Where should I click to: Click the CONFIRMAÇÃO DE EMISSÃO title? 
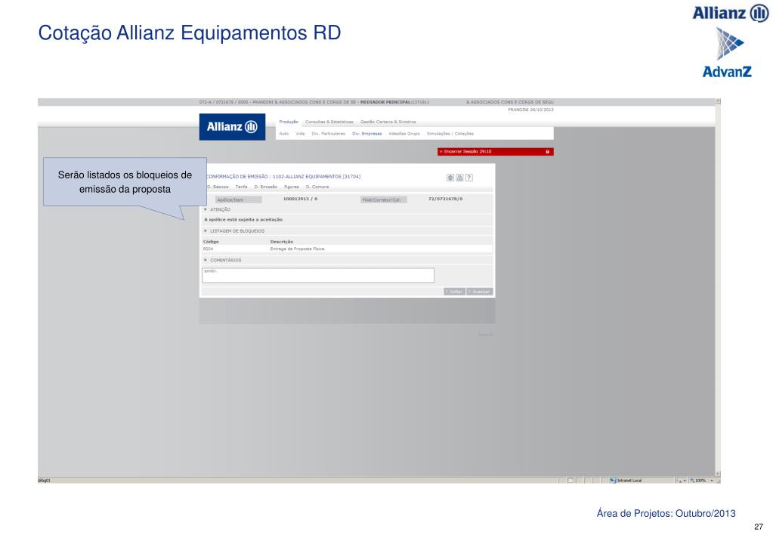283,177
